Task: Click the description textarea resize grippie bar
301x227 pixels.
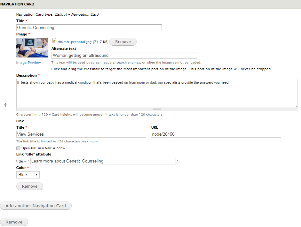Action: click(157, 110)
